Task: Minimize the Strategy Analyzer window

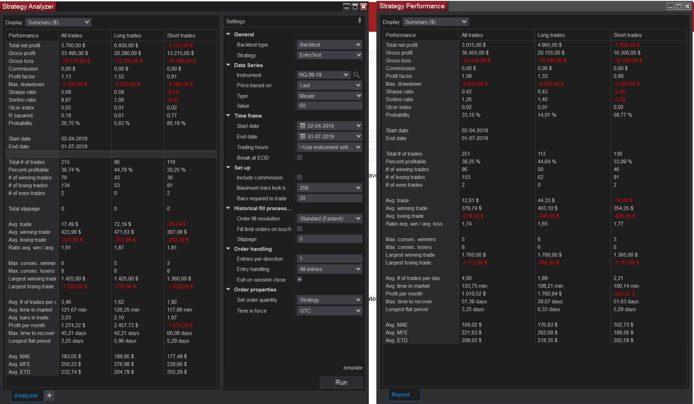Action: 347,7
